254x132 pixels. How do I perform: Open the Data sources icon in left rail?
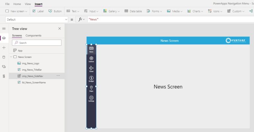click(x=4, y=57)
